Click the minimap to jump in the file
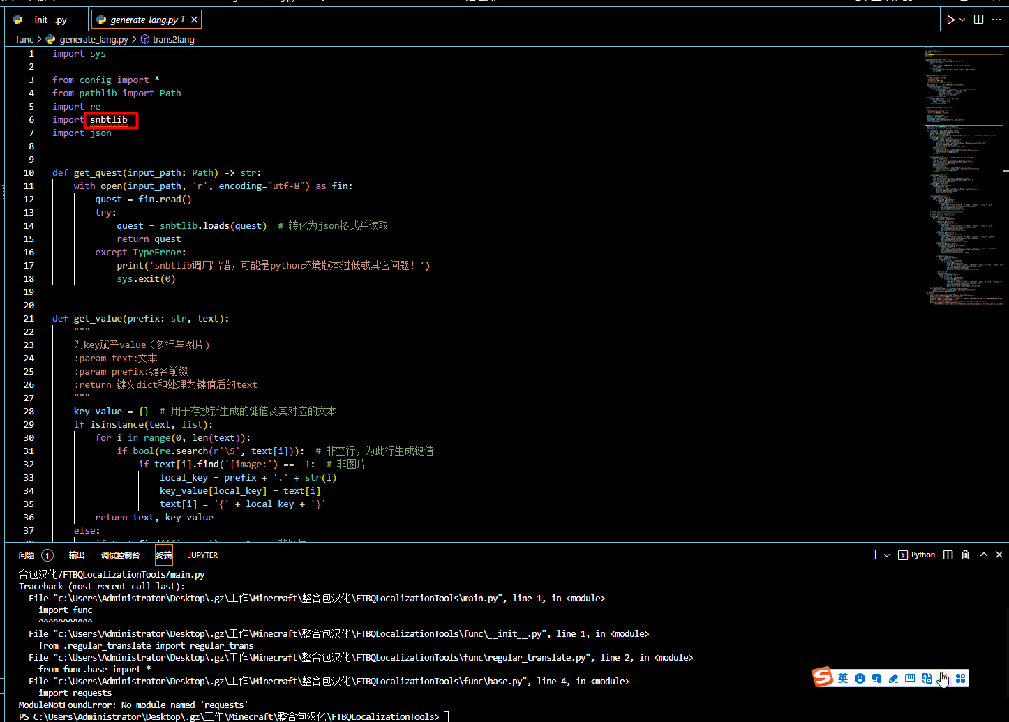Viewport: 1009px width, 722px height. pyautogui.click(x=963, y=174)
